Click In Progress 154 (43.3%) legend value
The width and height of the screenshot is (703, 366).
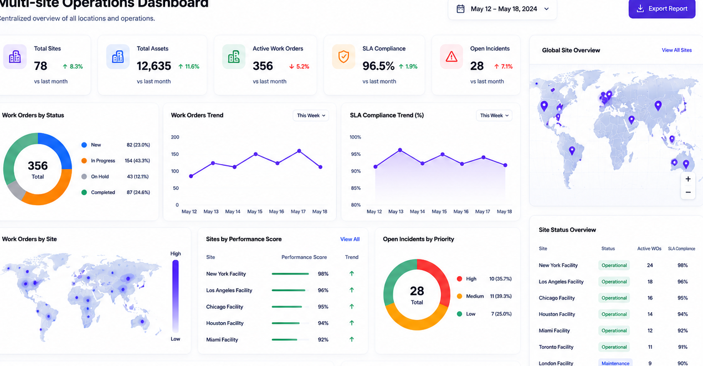click(x=137, y=161)
